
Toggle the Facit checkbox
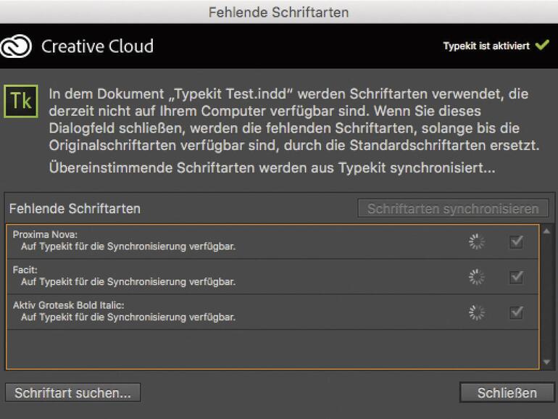click(517, 277)
